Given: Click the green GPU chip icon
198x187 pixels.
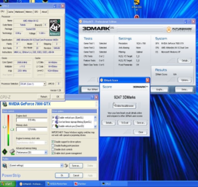Looking at the screenshot, I should pos(5,152).
